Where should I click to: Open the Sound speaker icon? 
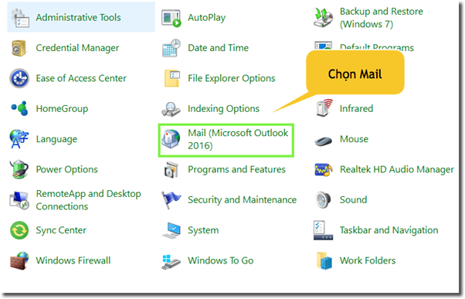coord(323,200)
